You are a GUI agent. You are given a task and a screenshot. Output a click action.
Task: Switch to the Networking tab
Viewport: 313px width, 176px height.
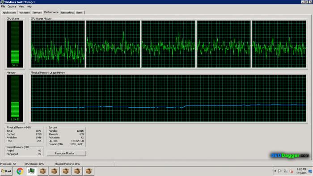pos(67,13)
